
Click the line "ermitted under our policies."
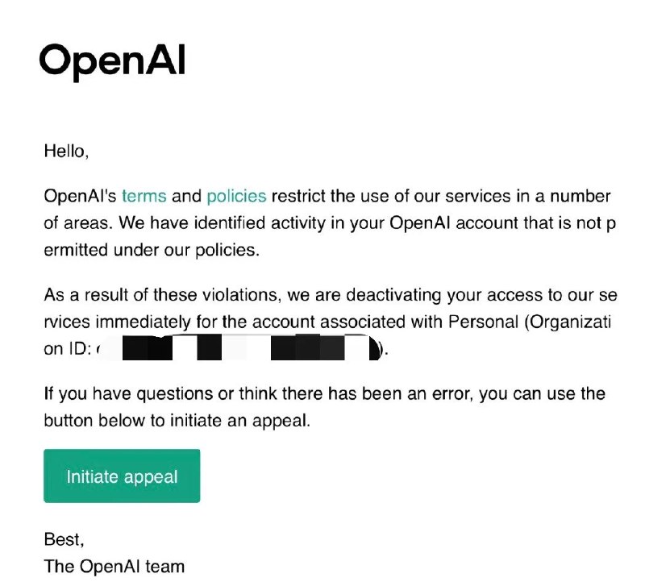click(152, 250)
